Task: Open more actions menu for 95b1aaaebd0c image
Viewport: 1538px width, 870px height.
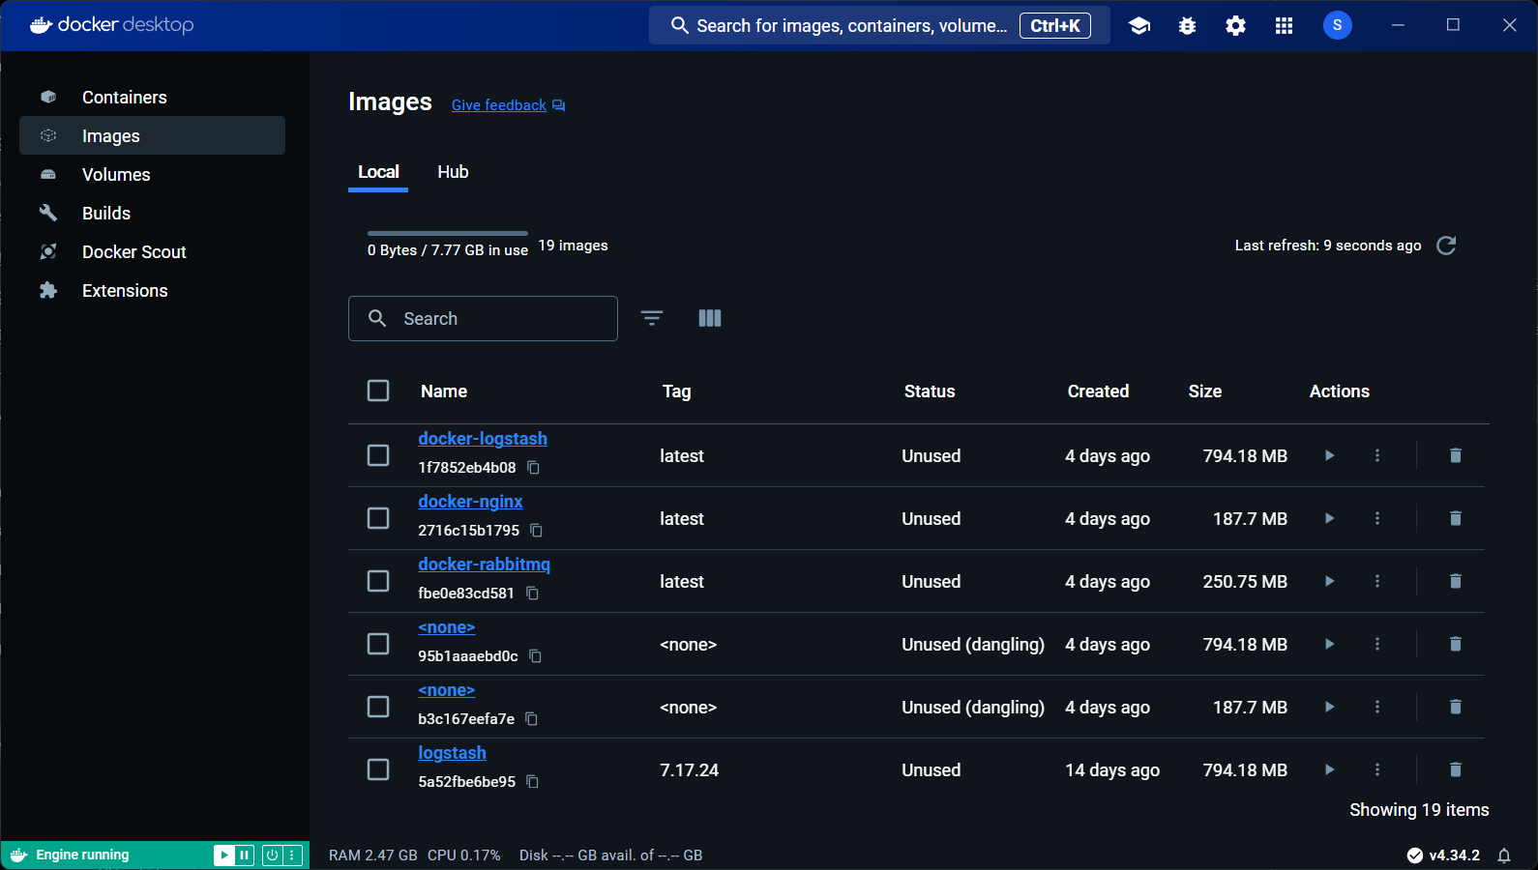Action: (x=1377, y=644)
